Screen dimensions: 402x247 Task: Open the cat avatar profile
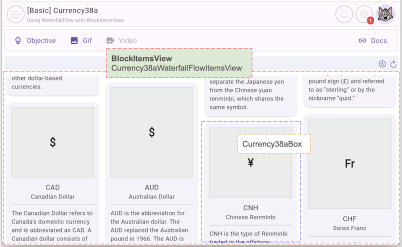tap(385, 14)
